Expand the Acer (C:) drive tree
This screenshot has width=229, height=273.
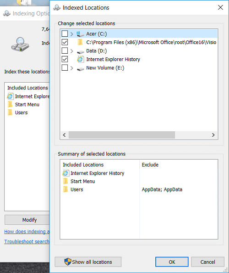tap(72, 34)
